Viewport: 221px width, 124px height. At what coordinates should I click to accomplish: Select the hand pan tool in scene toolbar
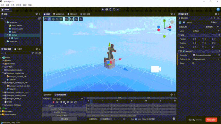pyautogui.click(x=45, y=19)
